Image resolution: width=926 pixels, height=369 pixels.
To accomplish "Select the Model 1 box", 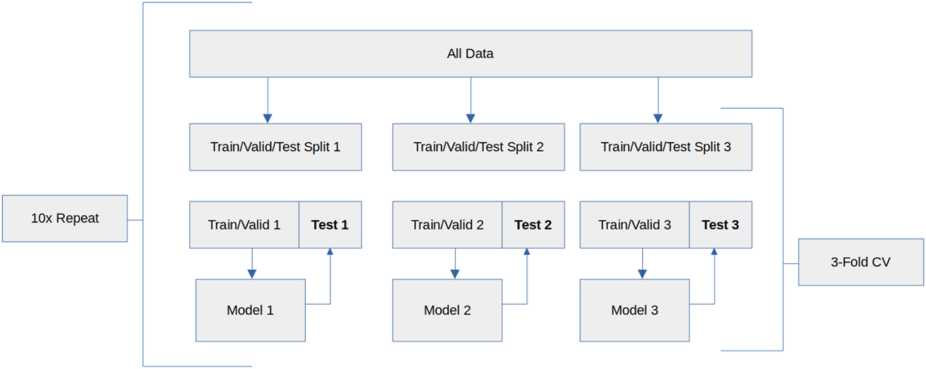I will click(250, 310).
